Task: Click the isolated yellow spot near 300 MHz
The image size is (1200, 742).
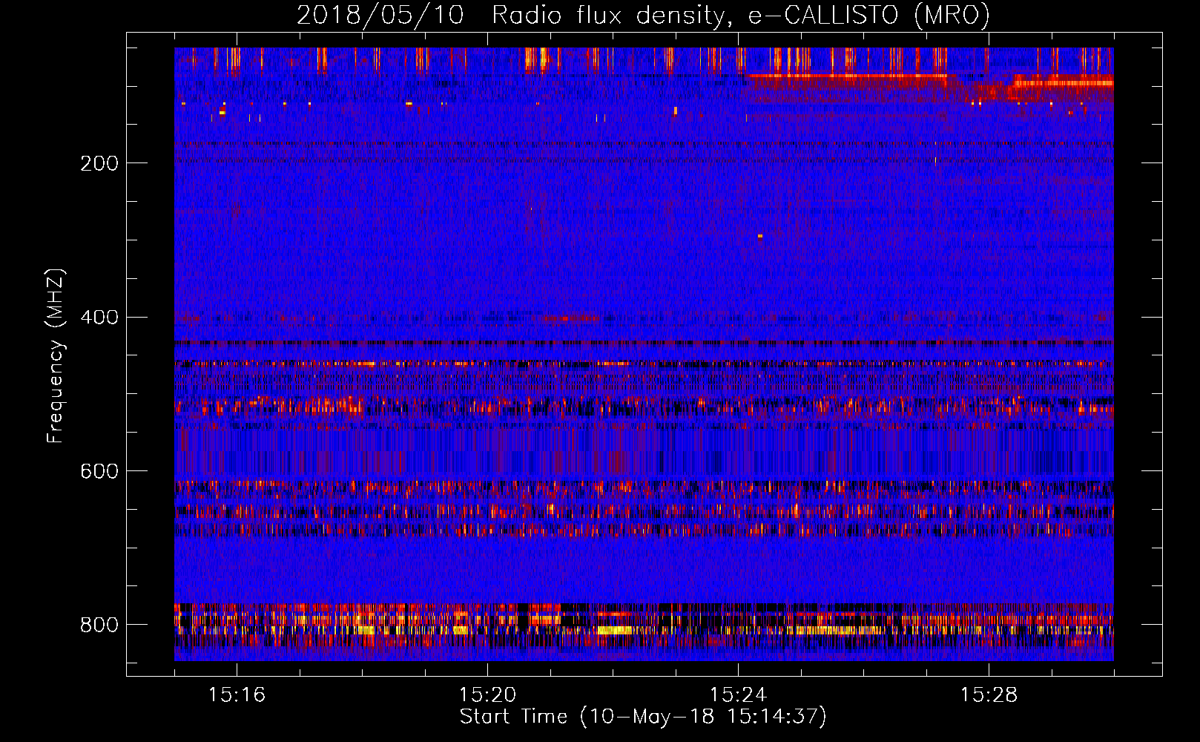Action: pos(759,236)
